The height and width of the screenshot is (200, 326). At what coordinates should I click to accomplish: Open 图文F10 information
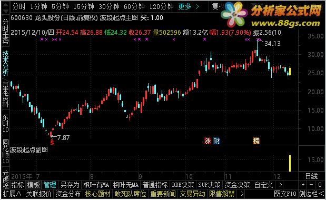(x=285, y=194)
